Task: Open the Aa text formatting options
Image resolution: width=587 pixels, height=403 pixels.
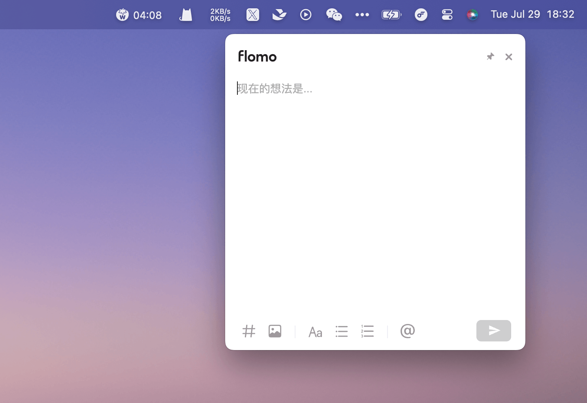Action: click(315, 332)
